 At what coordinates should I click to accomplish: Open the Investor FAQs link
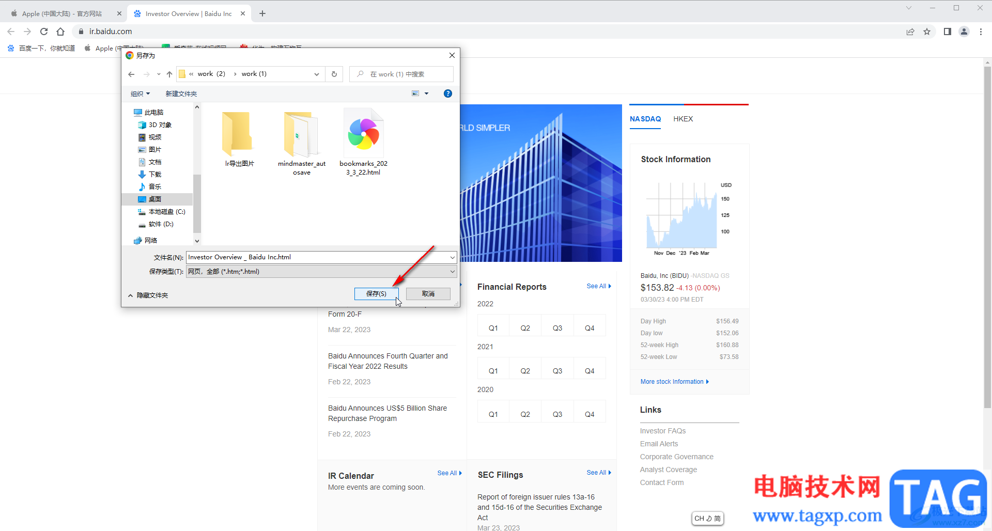pos(663,431)
